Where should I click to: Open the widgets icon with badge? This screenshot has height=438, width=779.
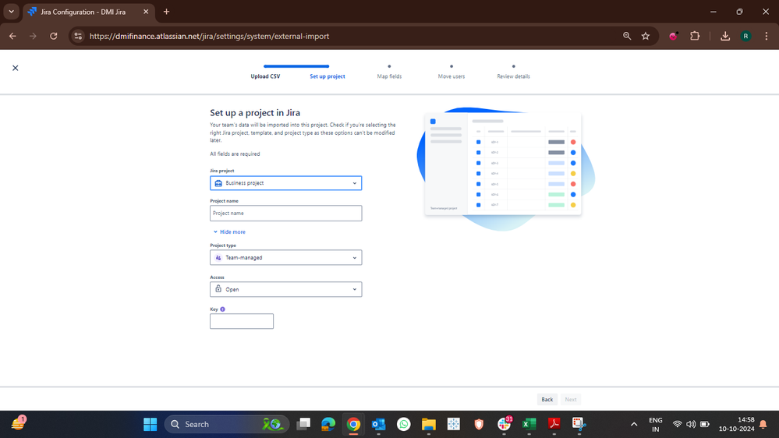tap(18, 423)
